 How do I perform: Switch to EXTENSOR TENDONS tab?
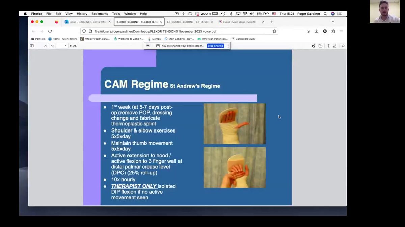[188, 22]
